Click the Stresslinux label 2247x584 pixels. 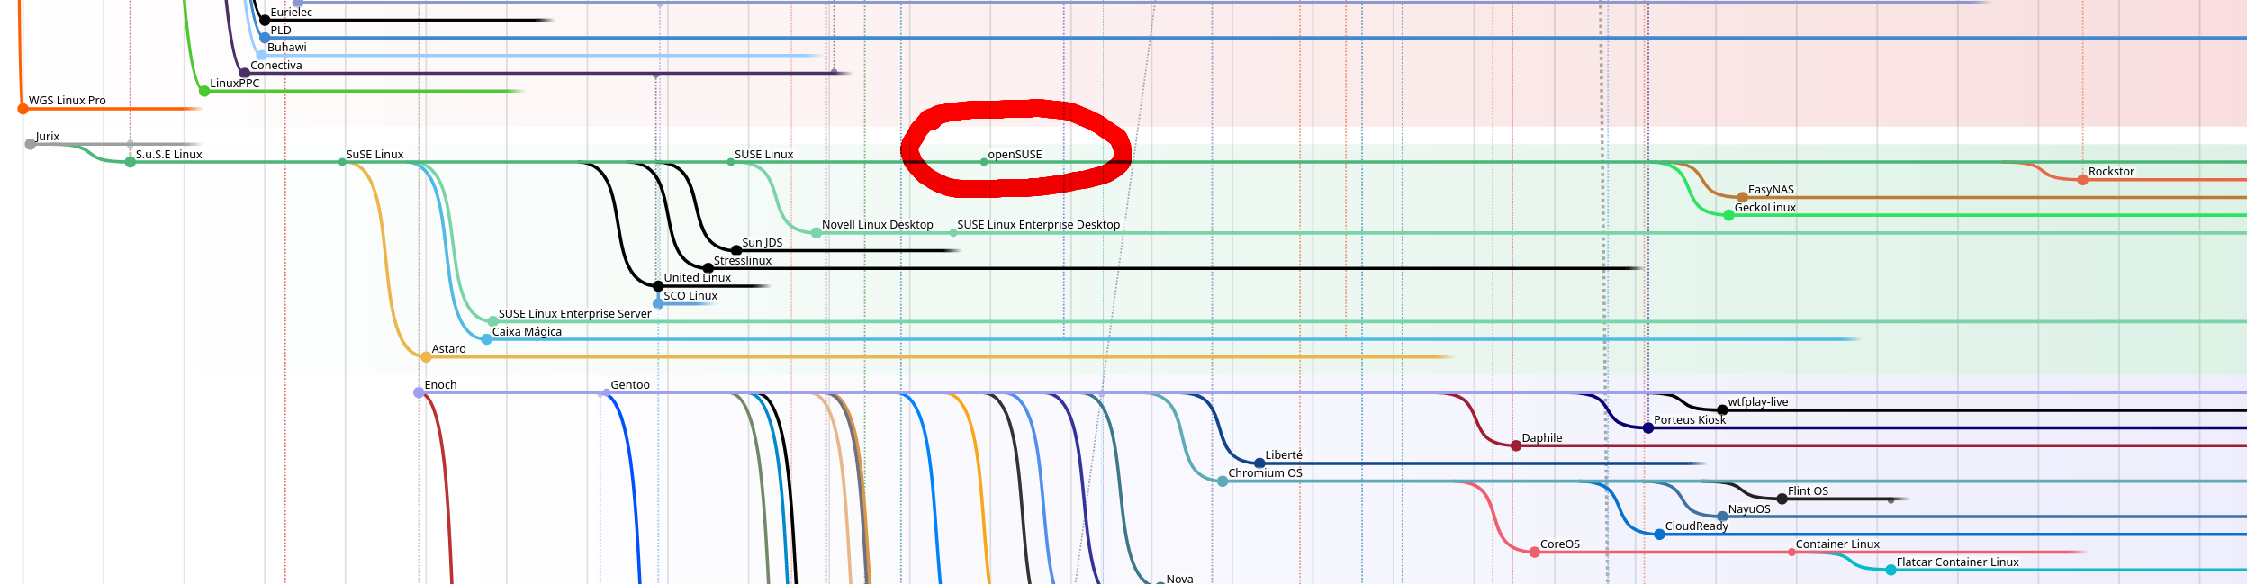tap(742, 261)
